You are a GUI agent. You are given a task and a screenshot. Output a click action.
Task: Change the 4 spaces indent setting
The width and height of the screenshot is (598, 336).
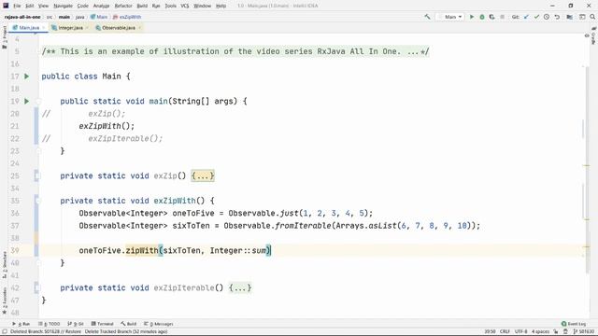click(x=540, y=332)
